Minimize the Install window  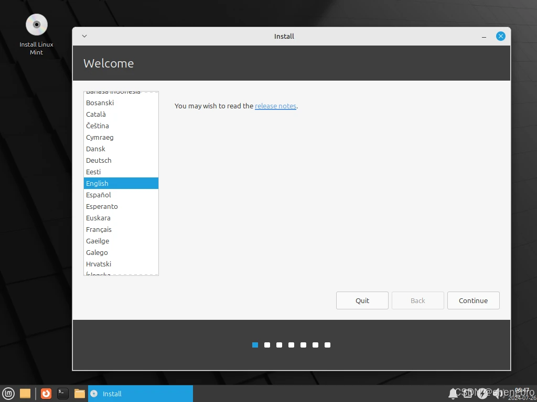[x=484, y=36]
